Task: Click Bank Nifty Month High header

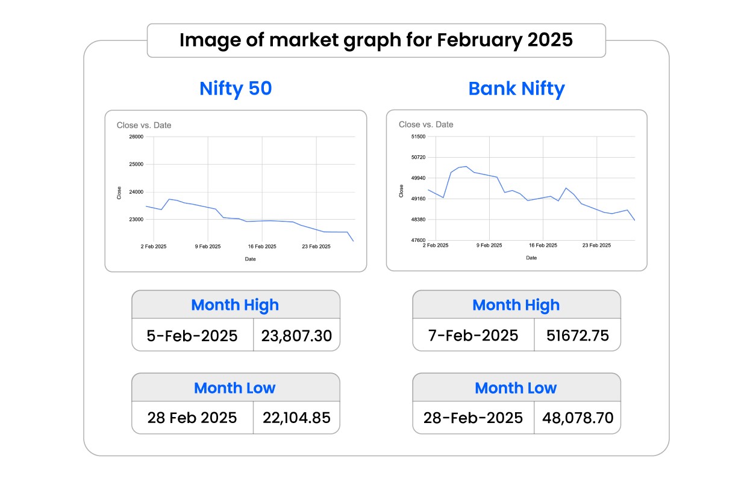Action: tap(516, 305)
